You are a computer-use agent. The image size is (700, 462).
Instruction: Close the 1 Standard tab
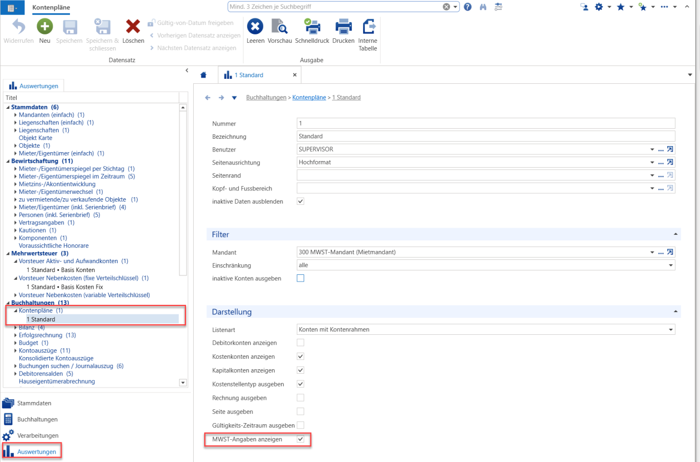295,75
